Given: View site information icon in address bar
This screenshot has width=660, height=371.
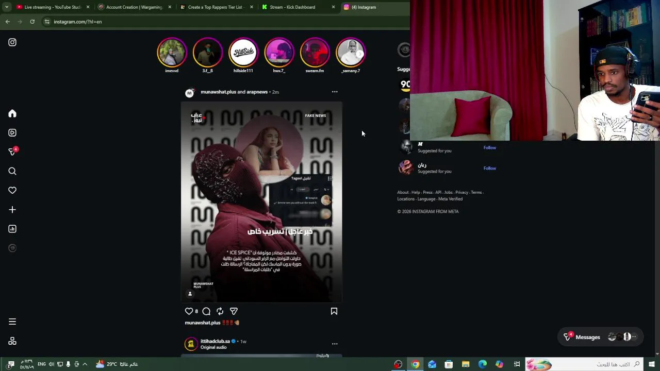Looking at the screenshot, I should point(47,22).
